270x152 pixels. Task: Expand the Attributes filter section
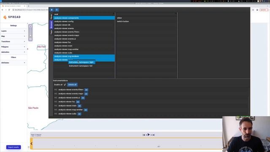tap(13, 63)
